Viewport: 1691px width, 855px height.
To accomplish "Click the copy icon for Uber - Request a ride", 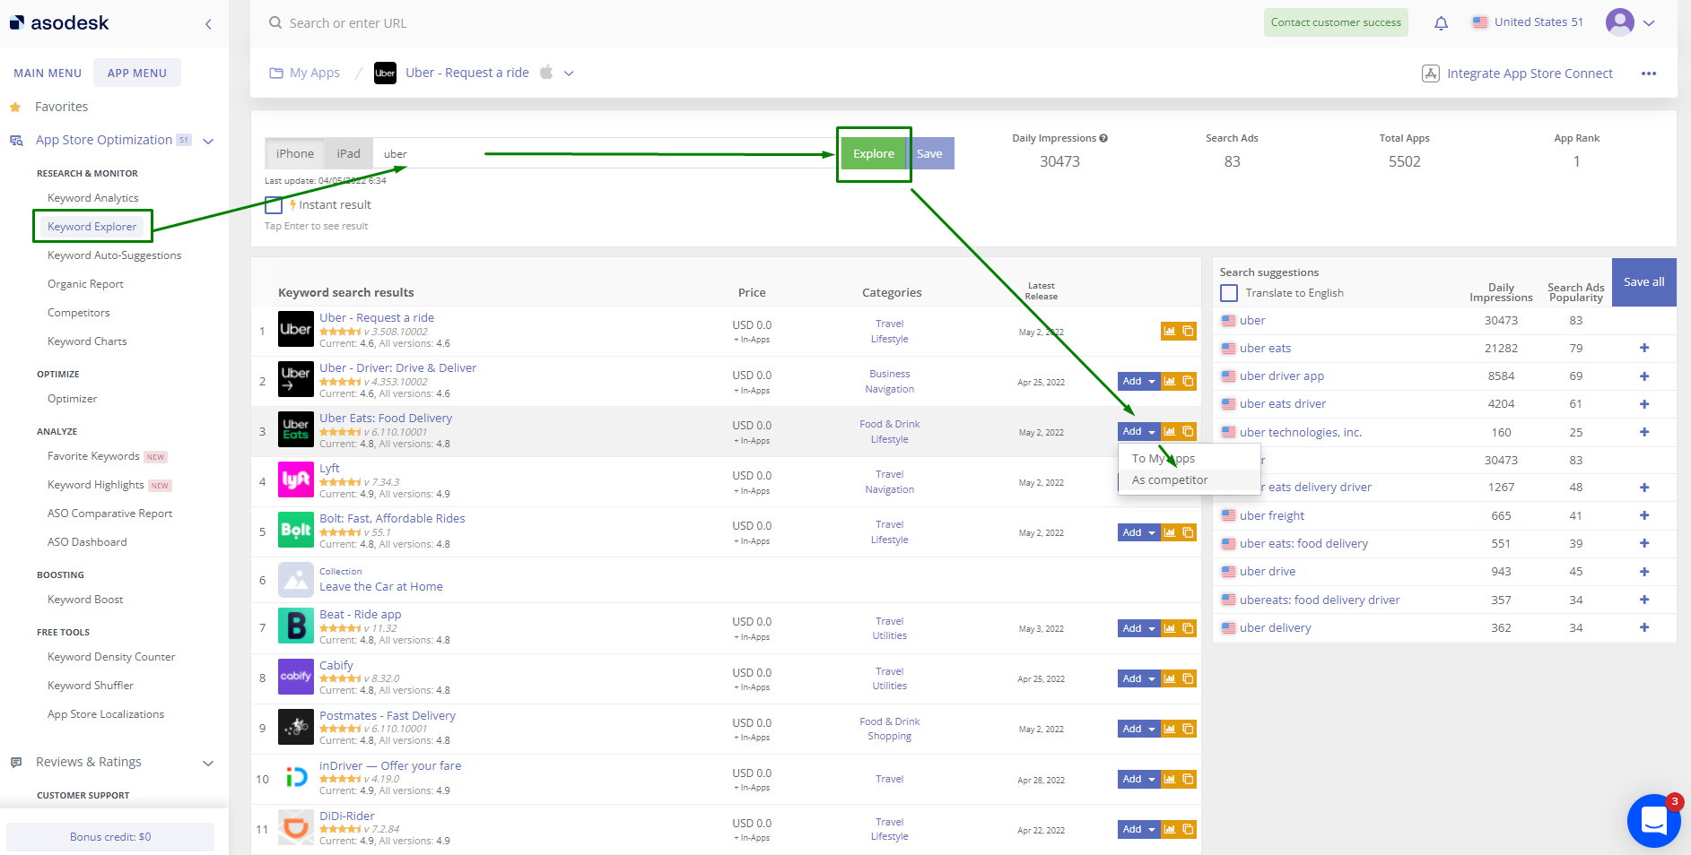I will pos(1188,331).
